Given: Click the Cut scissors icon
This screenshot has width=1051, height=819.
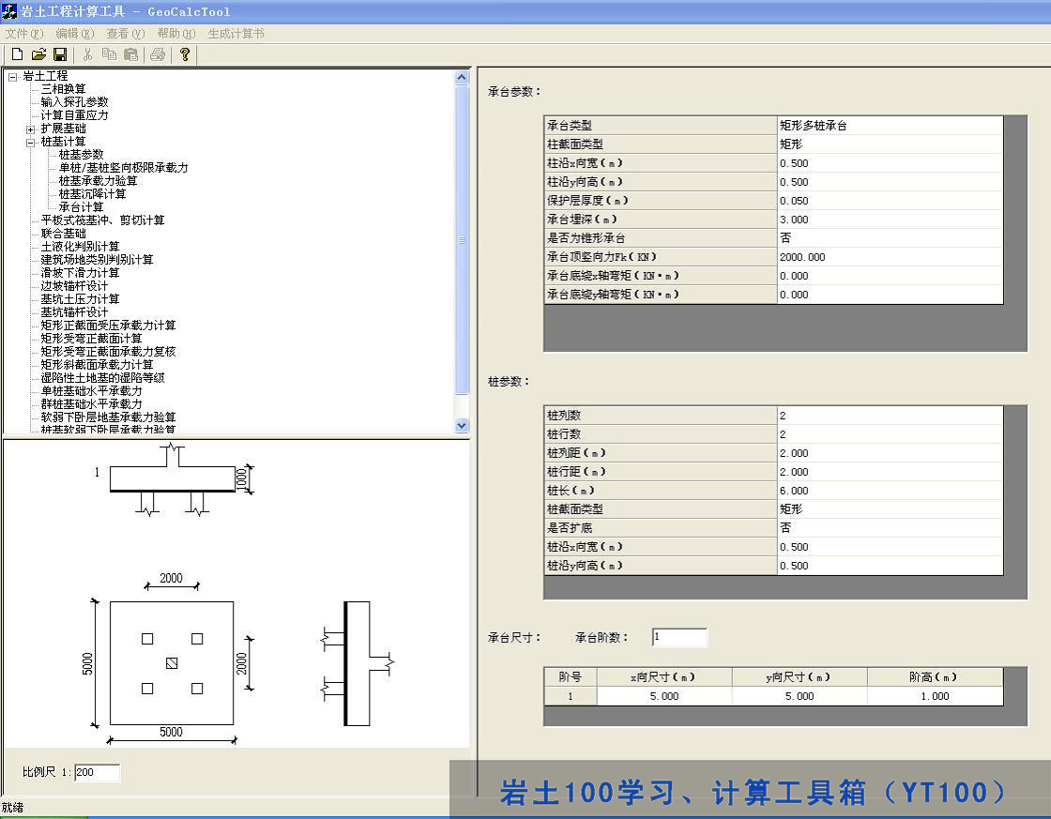Looking at the screenshot, I should (x=88, y=54).
